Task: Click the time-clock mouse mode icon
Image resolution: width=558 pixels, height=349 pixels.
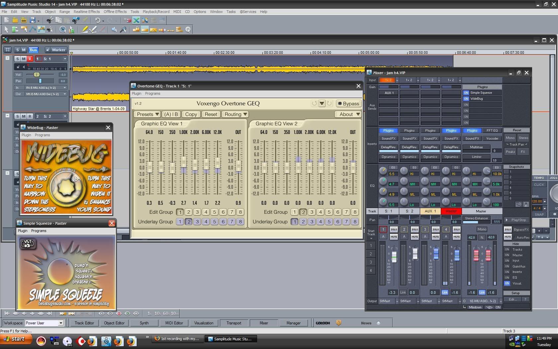Action: (x=62, y=30)
